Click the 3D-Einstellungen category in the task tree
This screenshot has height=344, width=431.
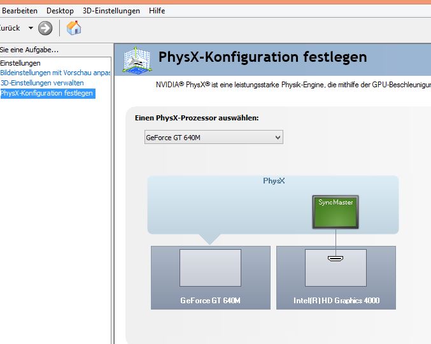click(20, 63)
